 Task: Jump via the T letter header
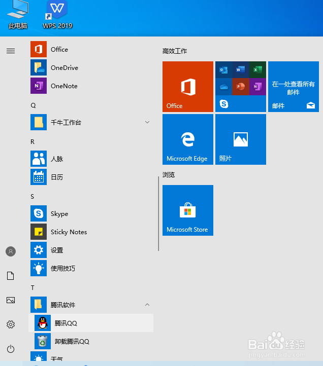[x=33, y=287]
